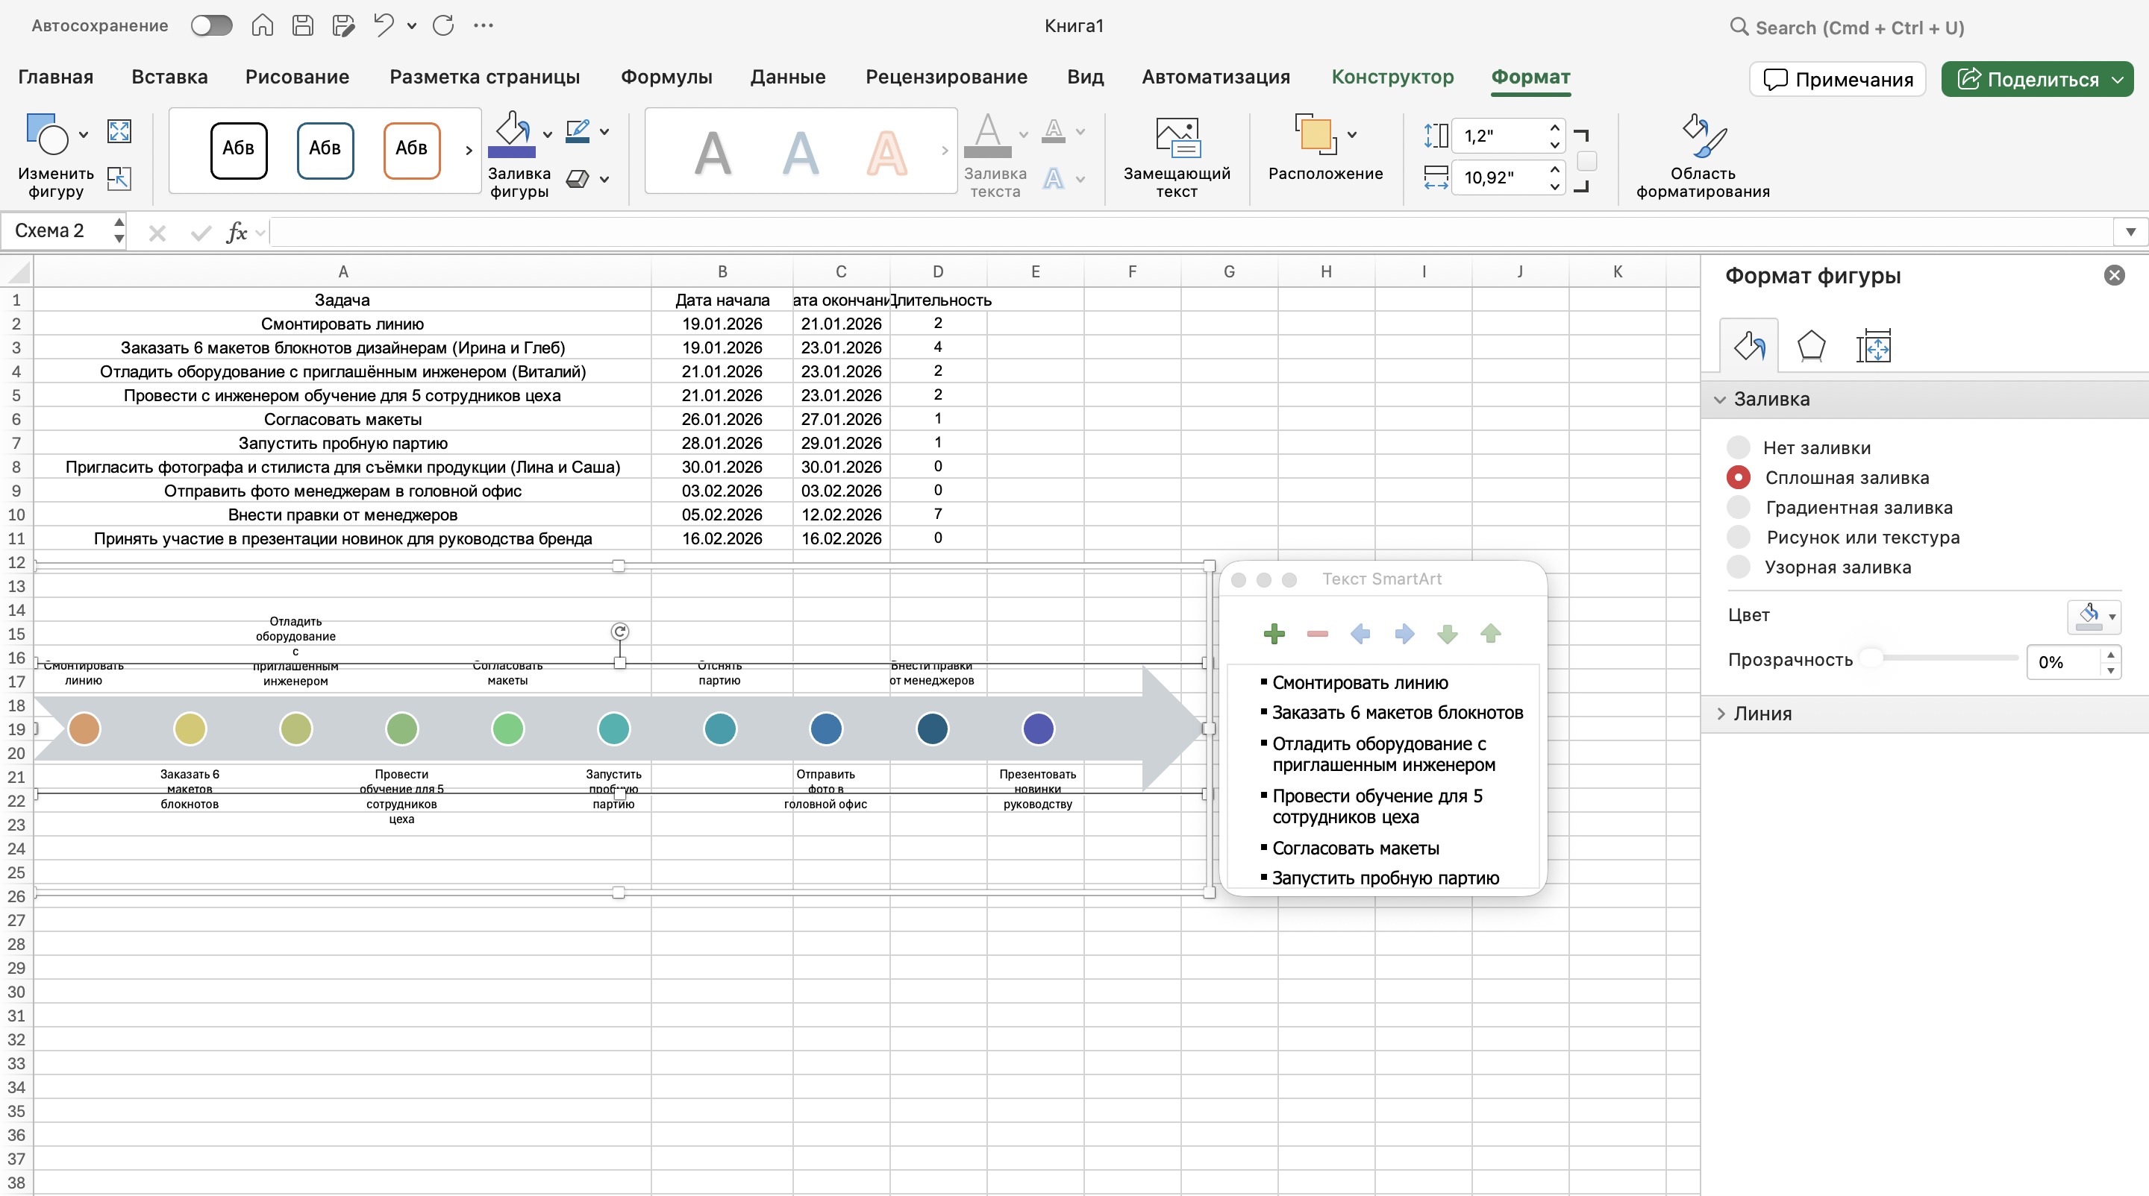Image resolution: width=2149 pixels, height=1196 pixels.
Task: Open the Size & Properties icon tab
Action: pos(1873,345)
